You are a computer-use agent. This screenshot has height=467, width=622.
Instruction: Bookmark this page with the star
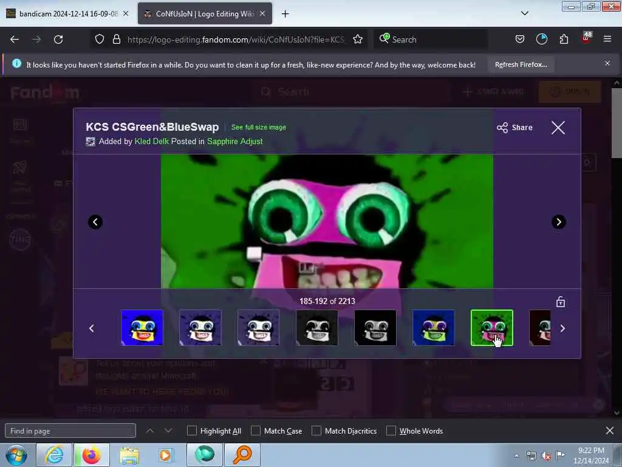pos(358,40)
